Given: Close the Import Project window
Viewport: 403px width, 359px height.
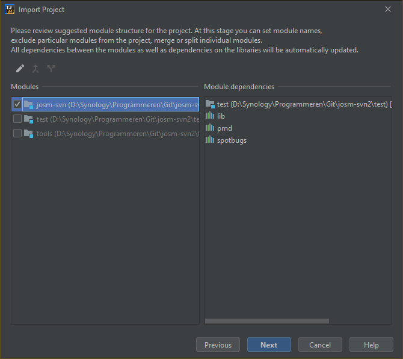Looking at the screenshot, I should (387, 9).
